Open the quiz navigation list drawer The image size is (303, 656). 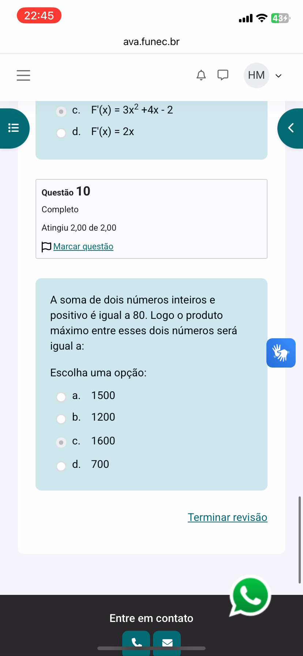(14, 128)
